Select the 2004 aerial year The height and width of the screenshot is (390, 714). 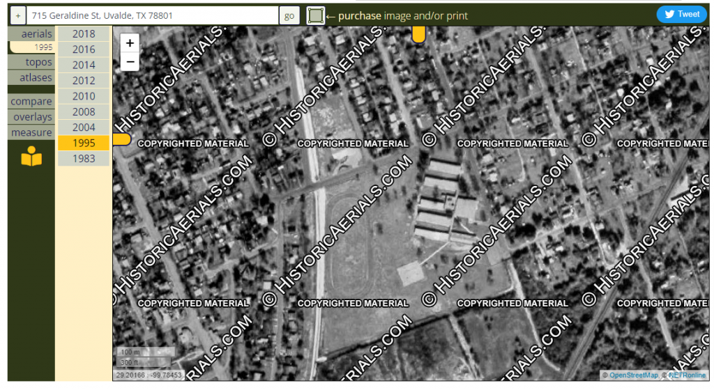click(84, 127)
